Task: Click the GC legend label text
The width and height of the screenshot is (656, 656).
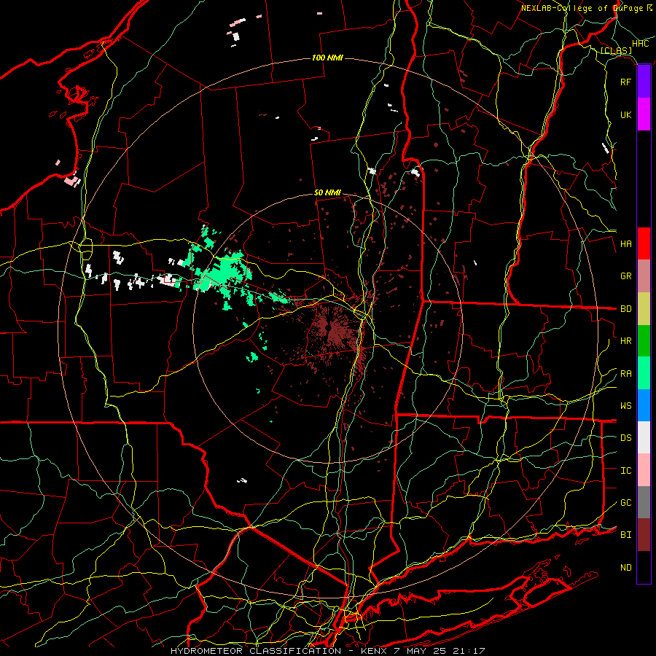Action: point(625,502)
